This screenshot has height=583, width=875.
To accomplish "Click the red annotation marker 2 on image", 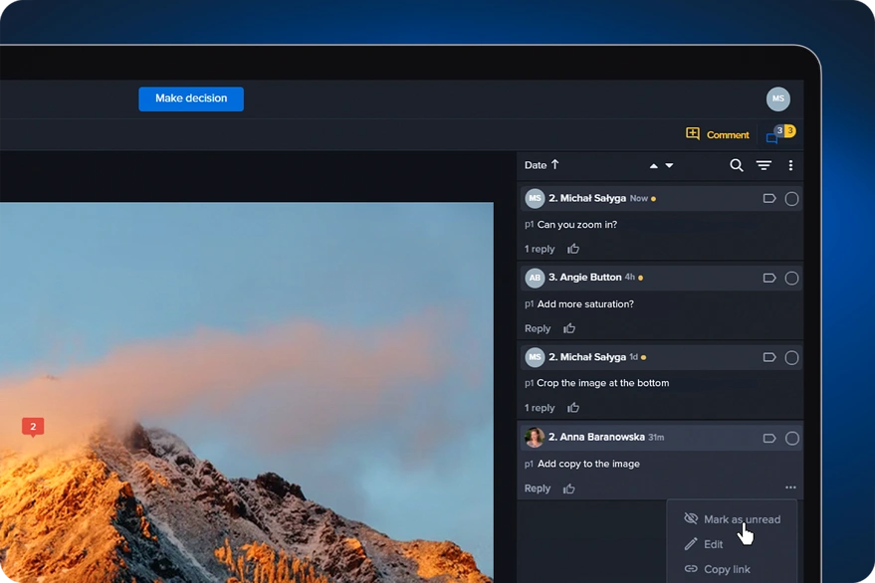I will pyautogui.click(x=33, y=427).
